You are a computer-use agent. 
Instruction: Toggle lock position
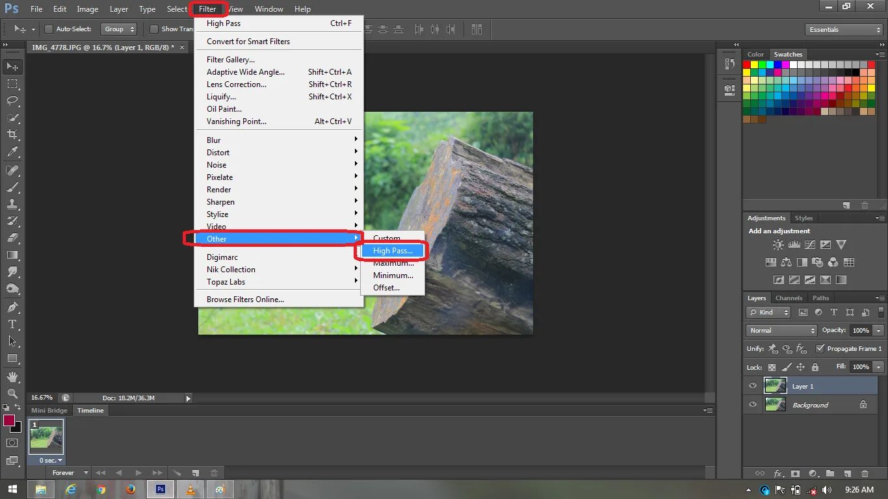pyautogui.click(x=801, y=367)
